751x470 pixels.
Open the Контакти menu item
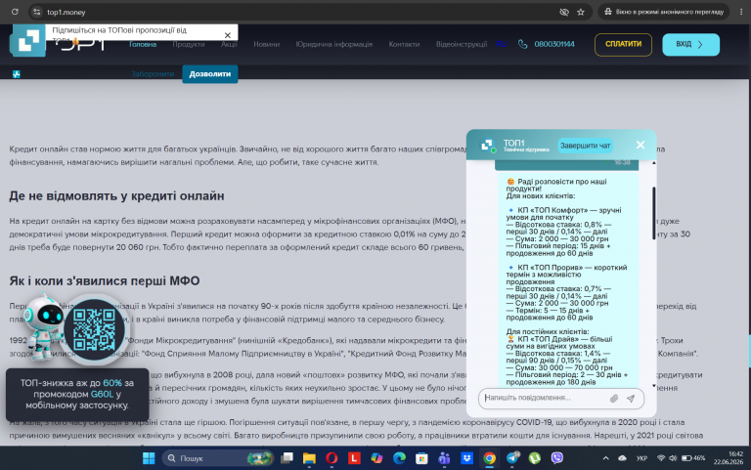(404, 44)
